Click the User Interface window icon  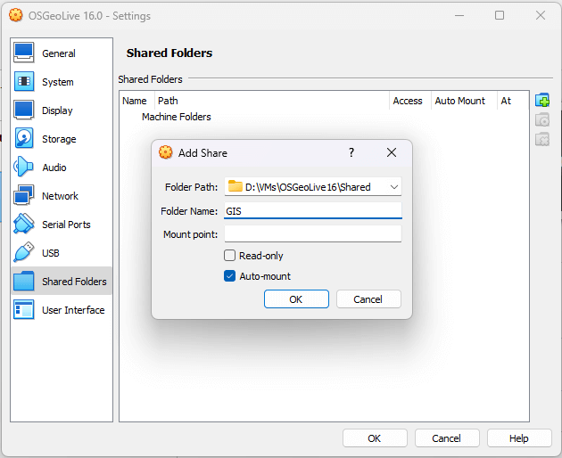click(x=24, y=309)
